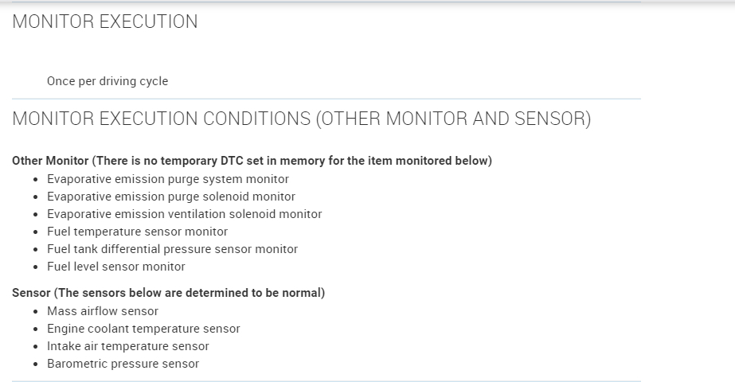Select the 'Barometric pressure sensor' list item
735x382 pixels.
(x=123, y=364)
